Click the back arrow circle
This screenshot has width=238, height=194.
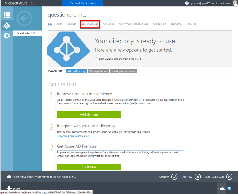pyautogui.click(x=24, y=19)
